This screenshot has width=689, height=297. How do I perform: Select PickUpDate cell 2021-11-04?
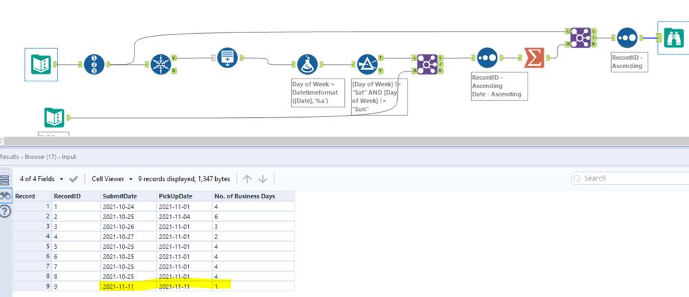(x=184, y=216)
